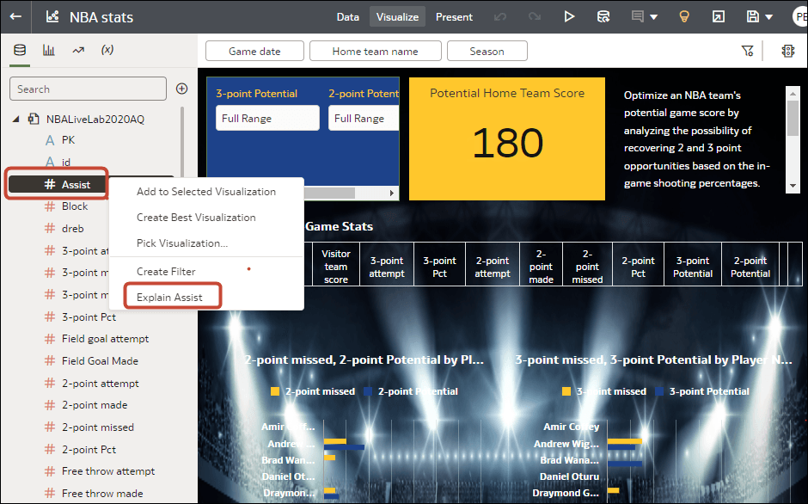Click the Search field in Data panel

point(89,89)
